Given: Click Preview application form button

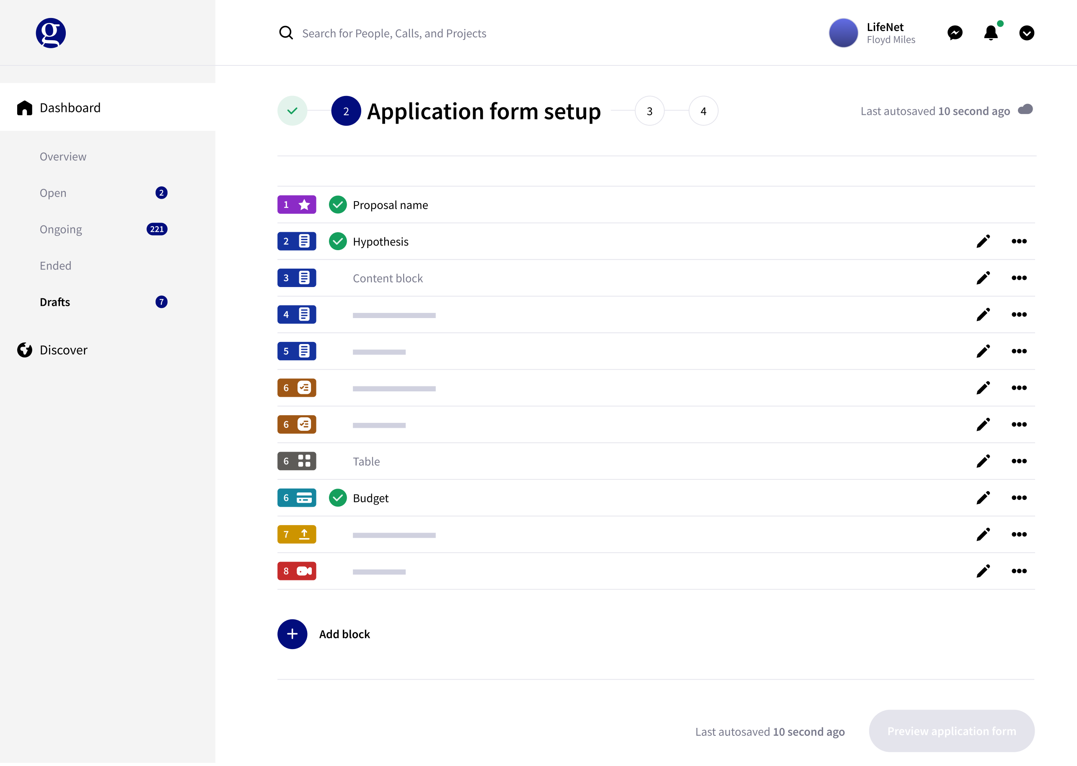Looking at the screenshot, I should (x=951, y=731).
